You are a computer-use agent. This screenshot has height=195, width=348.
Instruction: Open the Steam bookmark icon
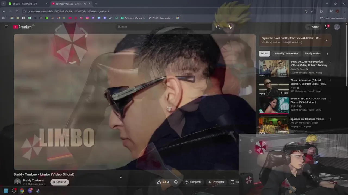(110, 18)
